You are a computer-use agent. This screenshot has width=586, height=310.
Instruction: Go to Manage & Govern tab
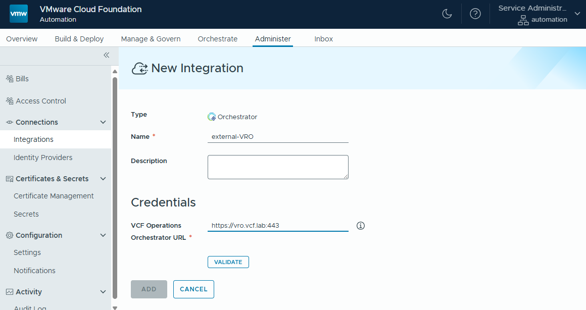pos(151,39)
